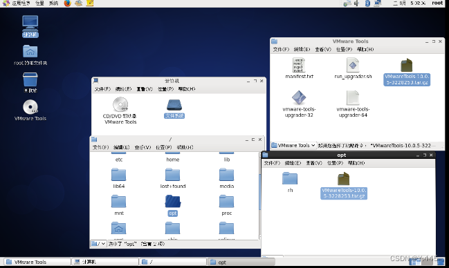
Task: Open Edit menu in VMware Tools window
Action: pos(302,49)
